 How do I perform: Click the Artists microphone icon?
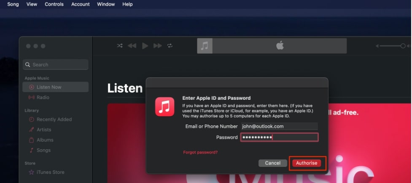click(x=32, y=130)
